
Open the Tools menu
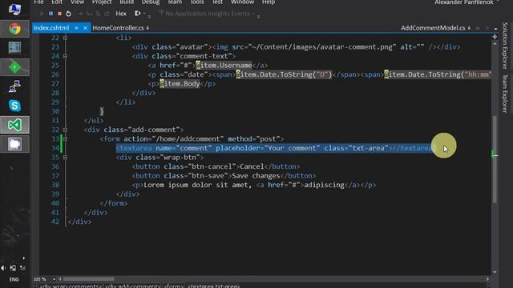(197, 2)
